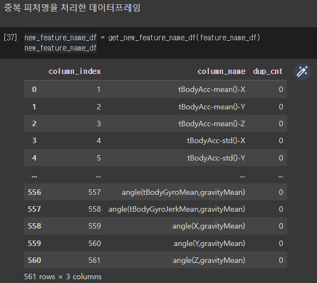Click the cell tBodyAcc-std()-Y
Screen dimensions: 317x283
coord(216,158)
